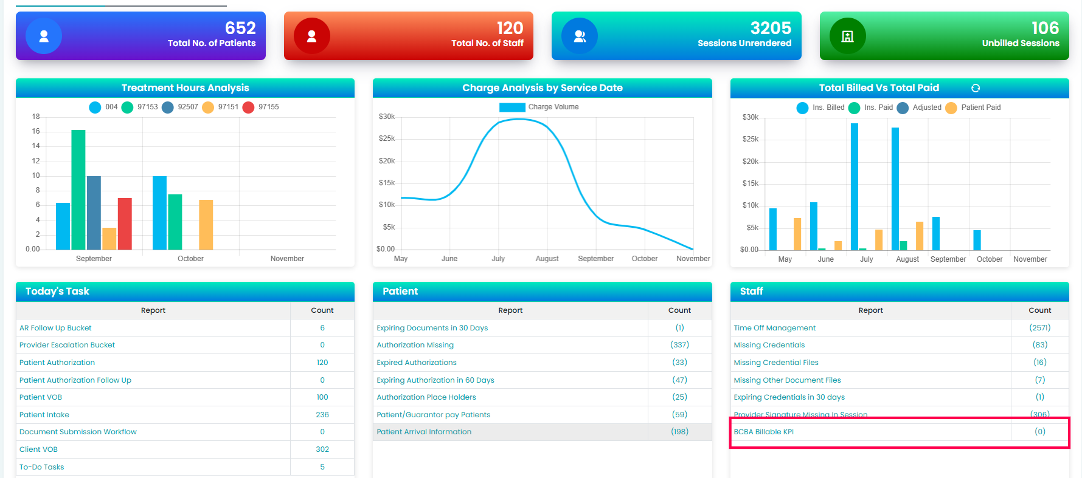Click the 652 total patients number
The image size is (1082, 478).
click(240, 28)
